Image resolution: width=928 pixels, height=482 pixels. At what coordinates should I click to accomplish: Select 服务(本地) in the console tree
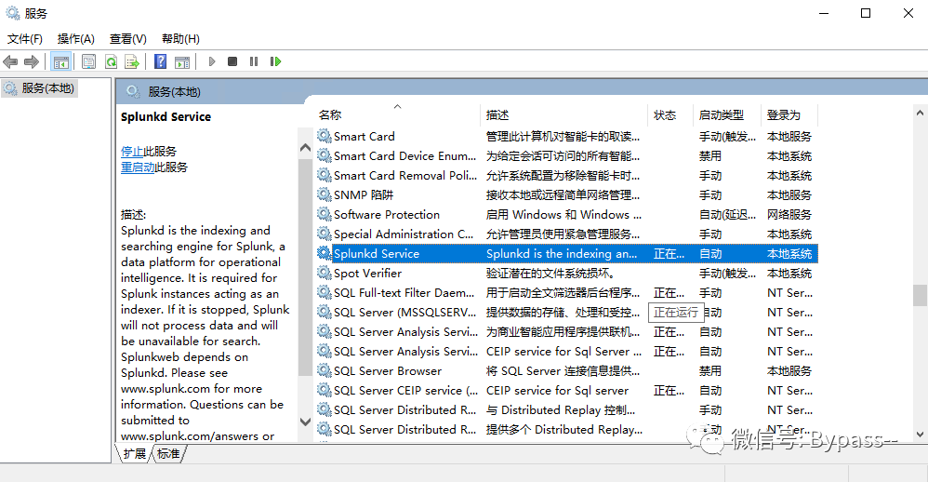[x=40, y=88]
